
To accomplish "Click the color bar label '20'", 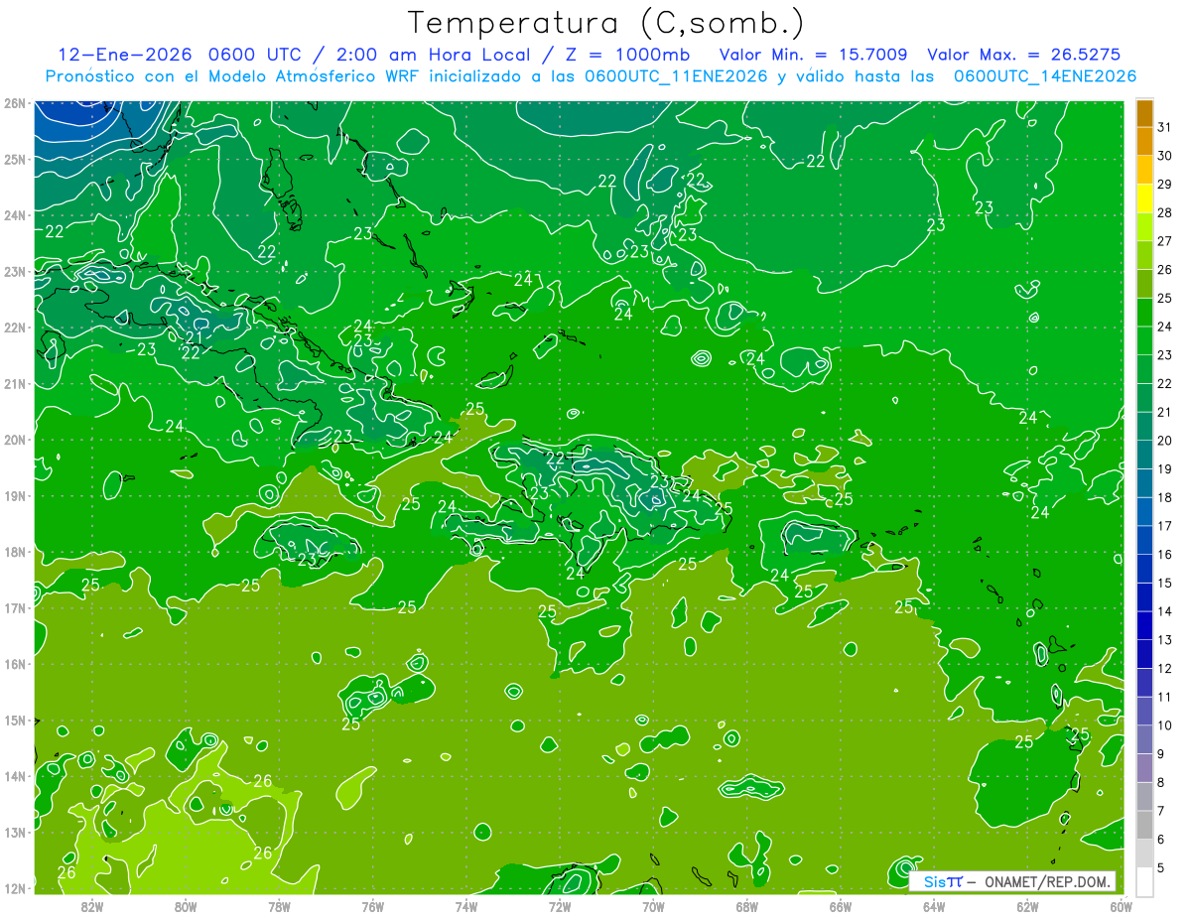I will 1164,440.
